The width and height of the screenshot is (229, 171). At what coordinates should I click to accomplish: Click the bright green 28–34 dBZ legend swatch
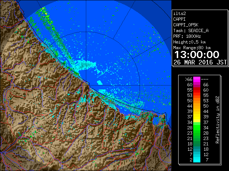[x=197, y=128]
